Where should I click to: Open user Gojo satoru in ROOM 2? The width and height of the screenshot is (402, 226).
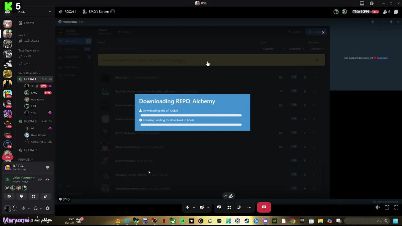(x=38, y=135)
